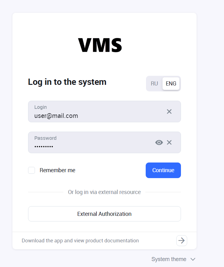Click the System theme chevron arrow
This screenshot has width=224, height=267.
(x=193, y=259)
